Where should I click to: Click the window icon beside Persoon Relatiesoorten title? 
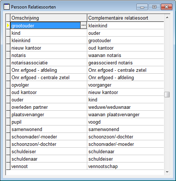(7, 7)
